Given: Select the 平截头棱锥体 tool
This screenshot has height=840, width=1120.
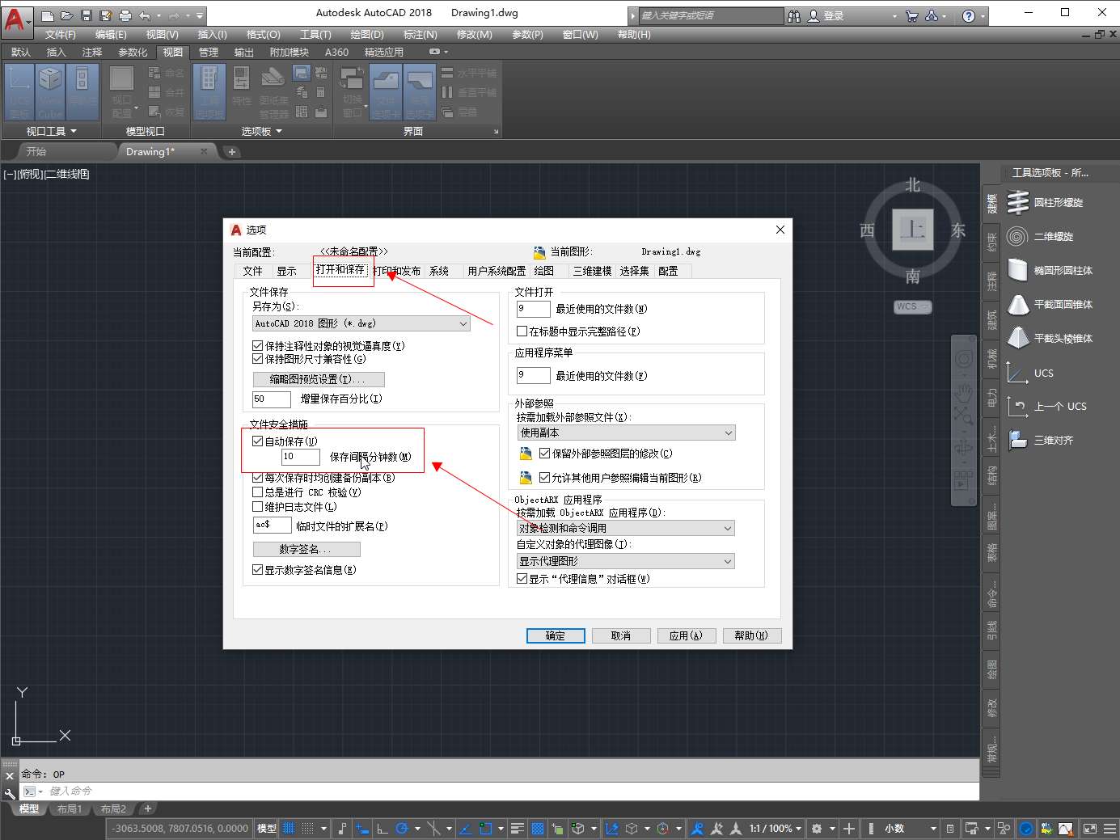Looking at the screenshot, I should click(1051, 339).
